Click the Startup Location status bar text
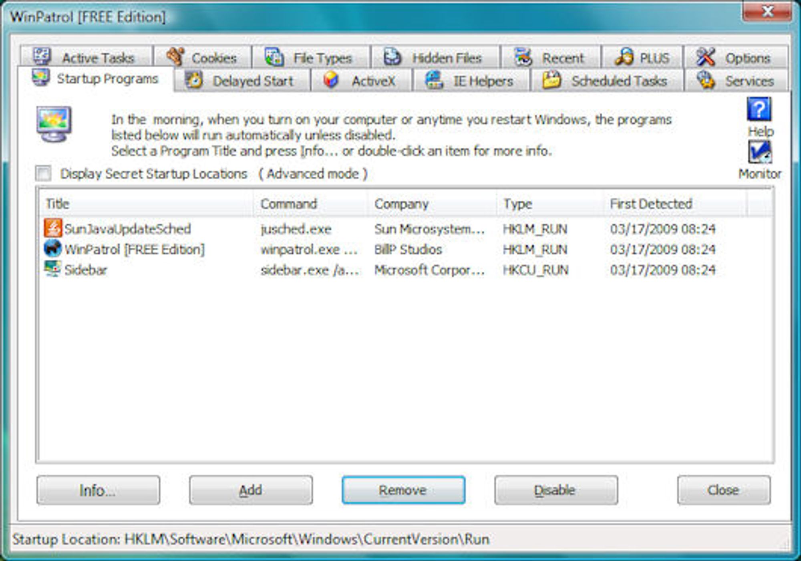 (x=251, y=539)
